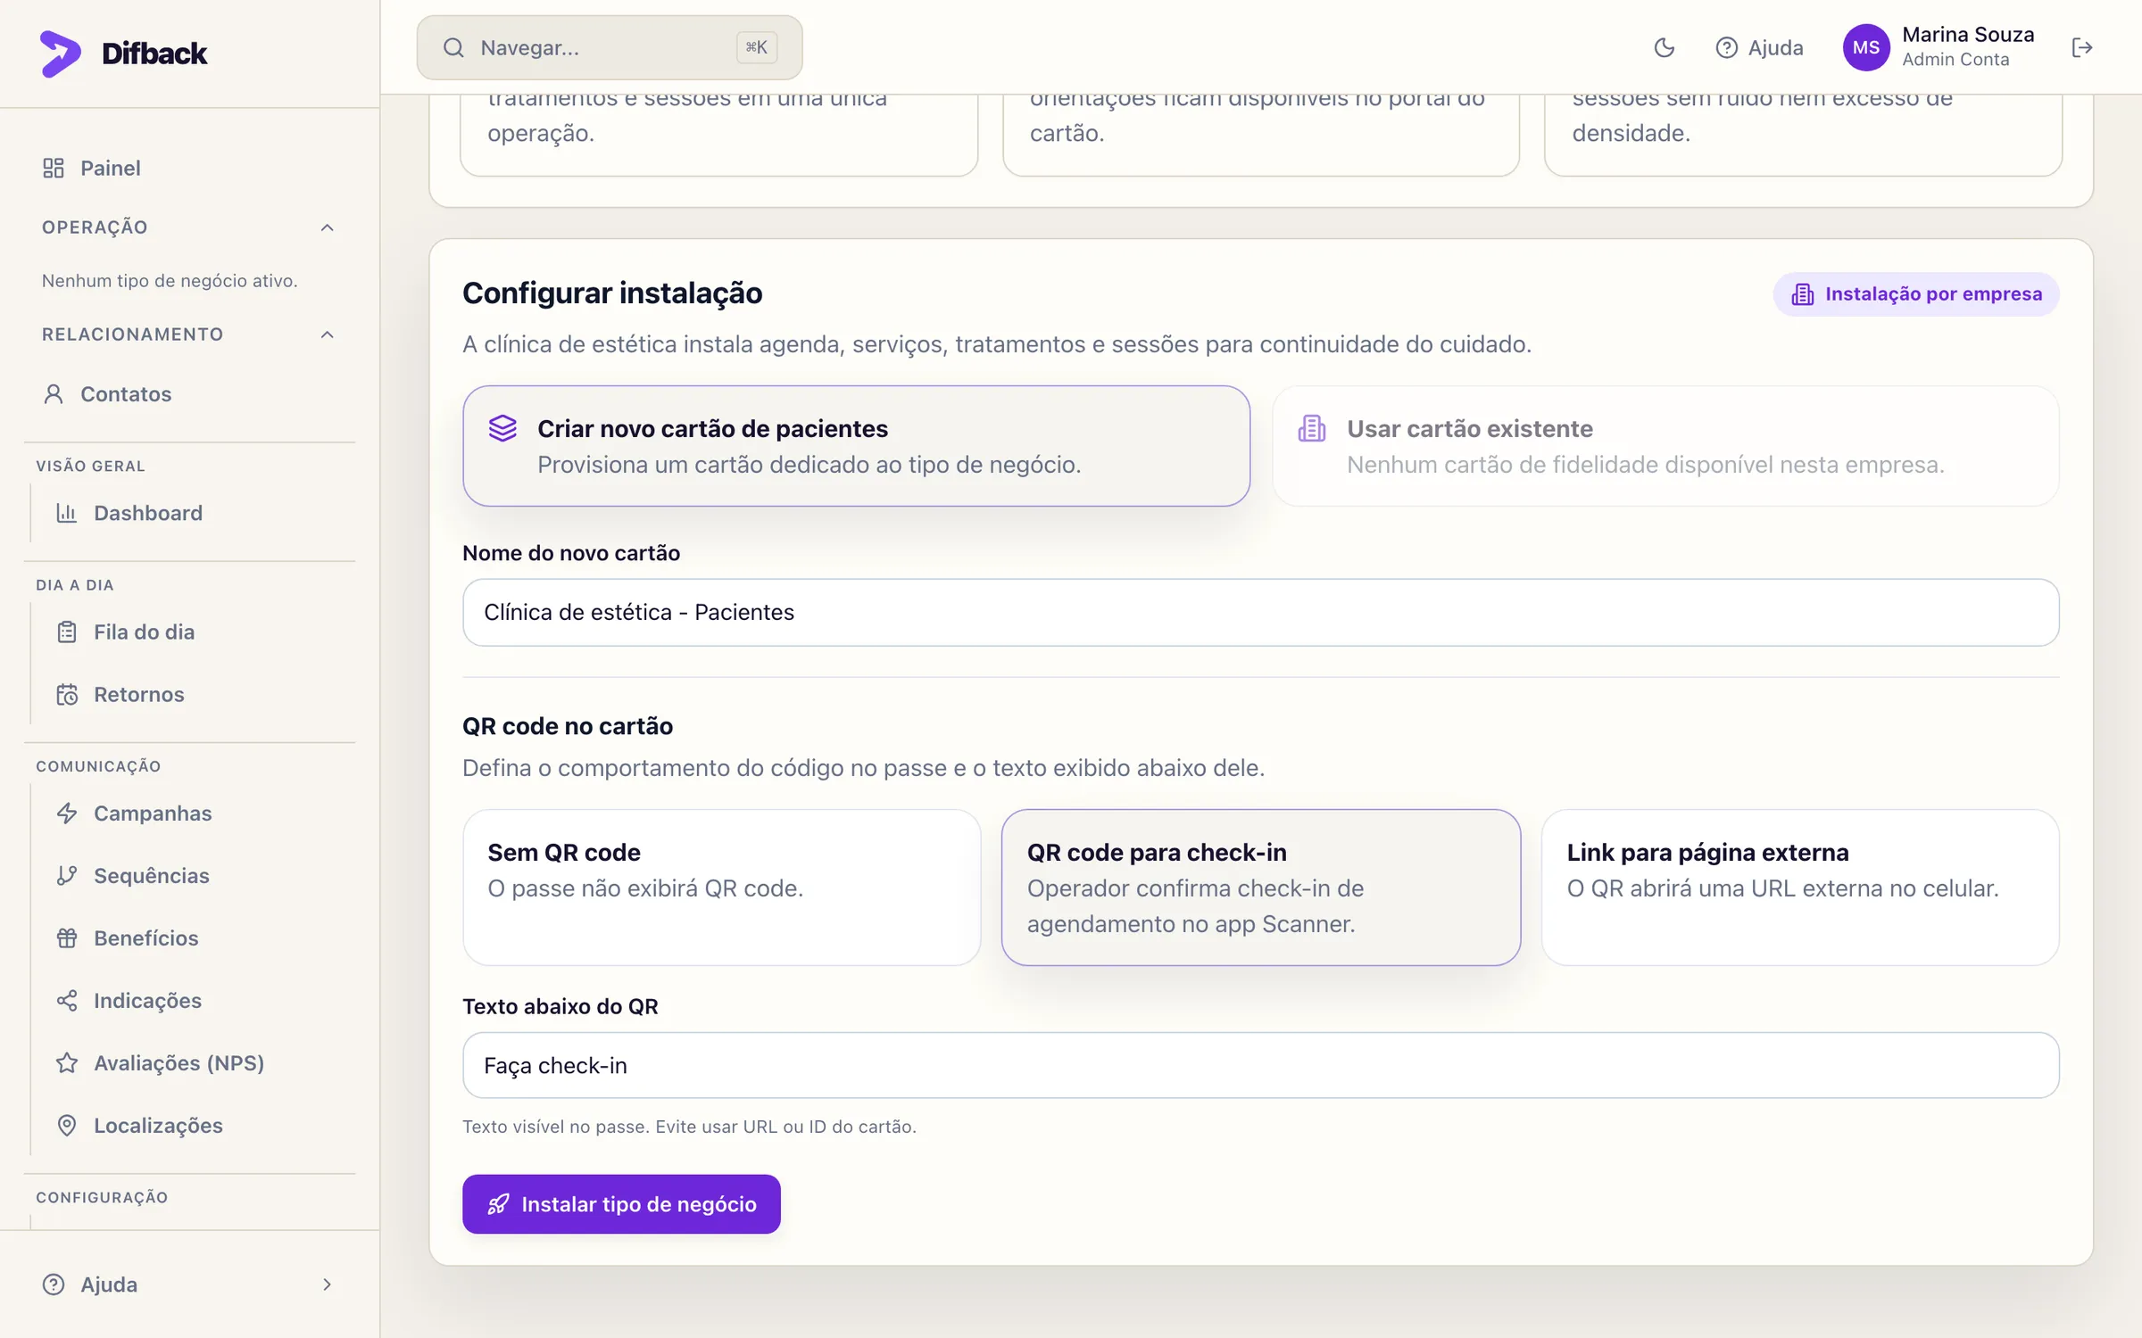Click the sidebar Ajuda help icon
Viewport: 2142px width, 1338px height.
point(54,1284)
